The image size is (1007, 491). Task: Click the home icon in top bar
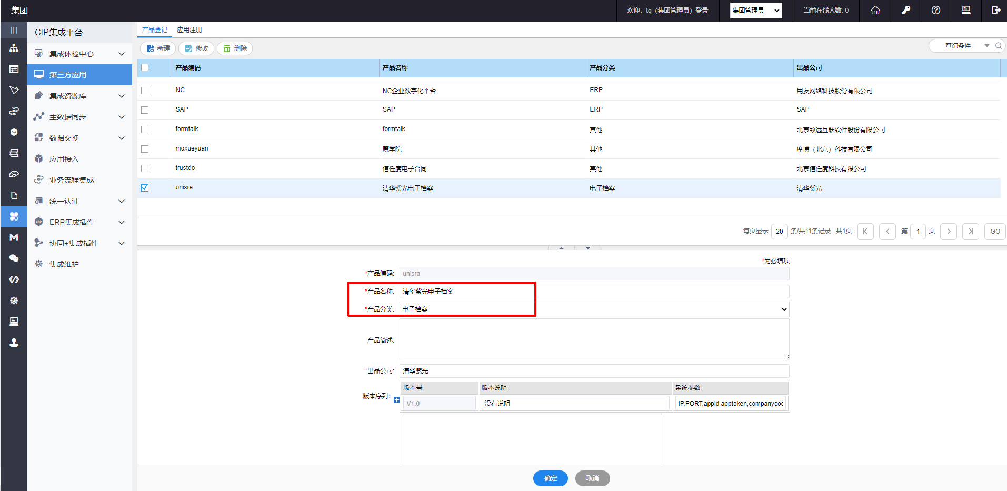click(x=875, y=11)
